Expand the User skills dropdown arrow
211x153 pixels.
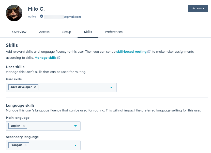pyautogui.click(x=111, y=87)
